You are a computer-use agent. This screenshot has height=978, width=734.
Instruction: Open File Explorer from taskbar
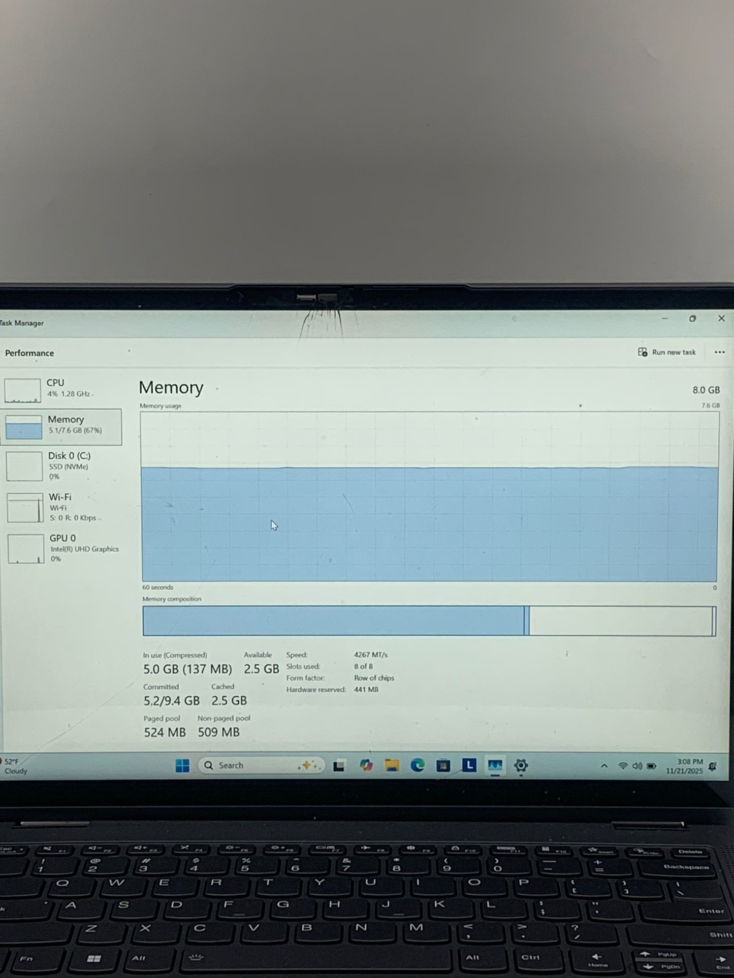(x=392, y=765)
